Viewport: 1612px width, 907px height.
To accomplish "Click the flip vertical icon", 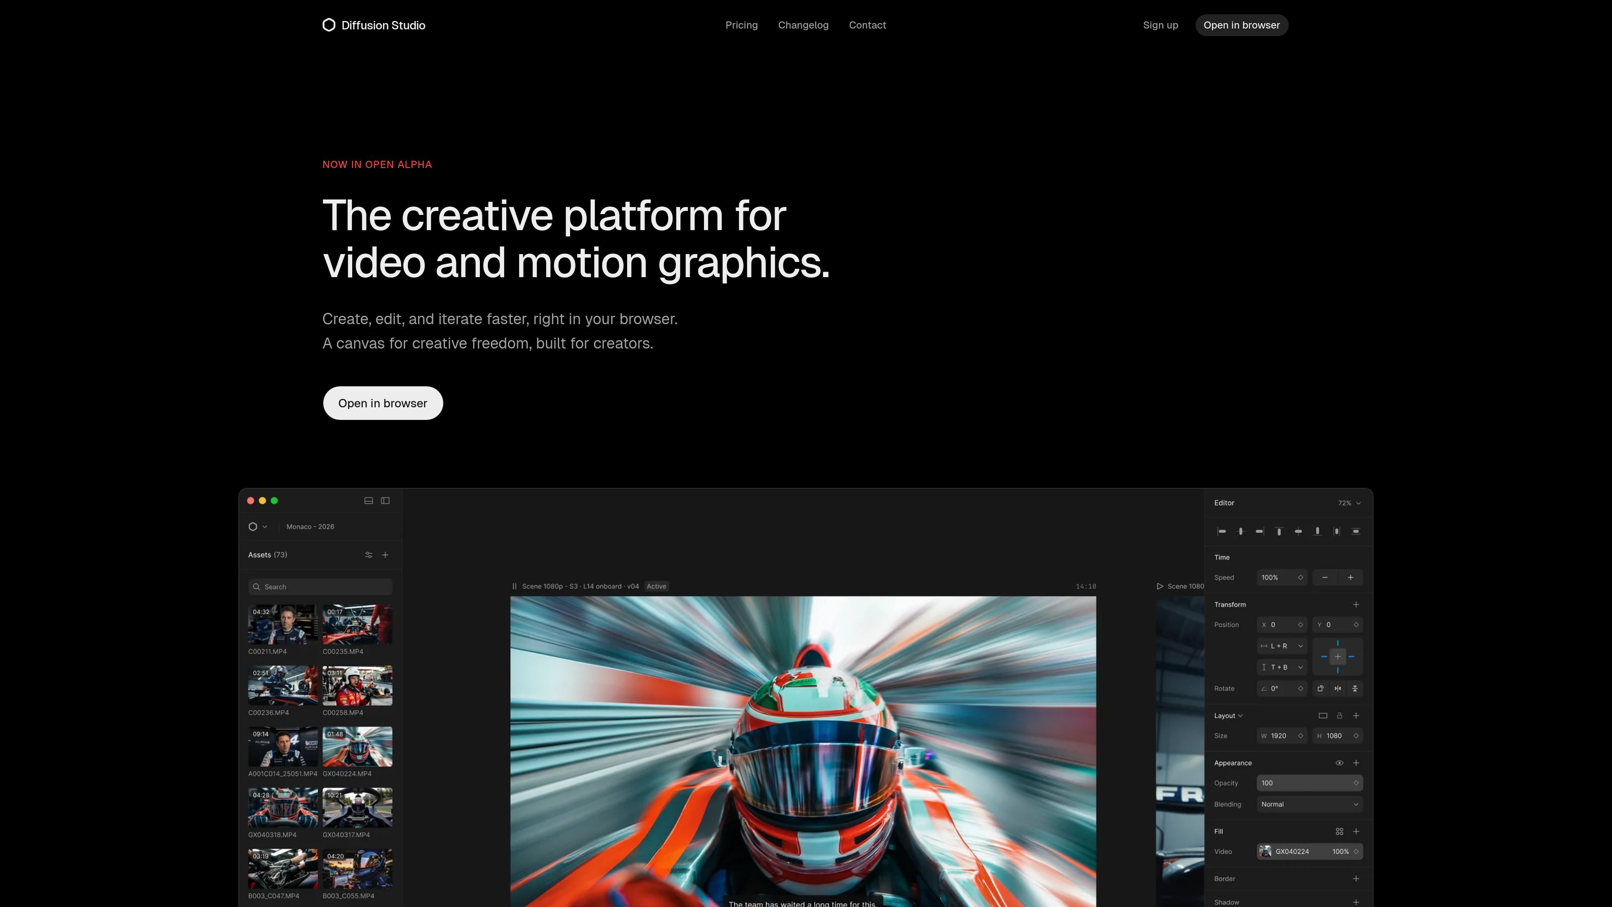I will 1355,689.
